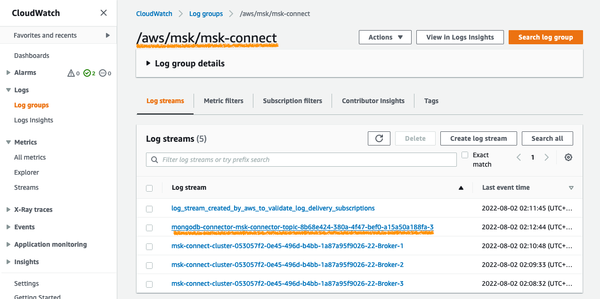
Task: Expand Application monitoring section
Action: click(x=8, y=244)
